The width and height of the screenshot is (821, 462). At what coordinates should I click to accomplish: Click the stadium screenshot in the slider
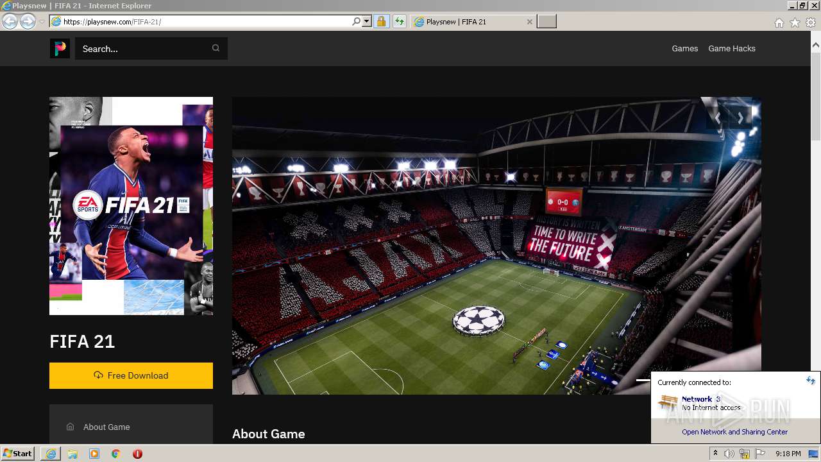click(496, 246)
